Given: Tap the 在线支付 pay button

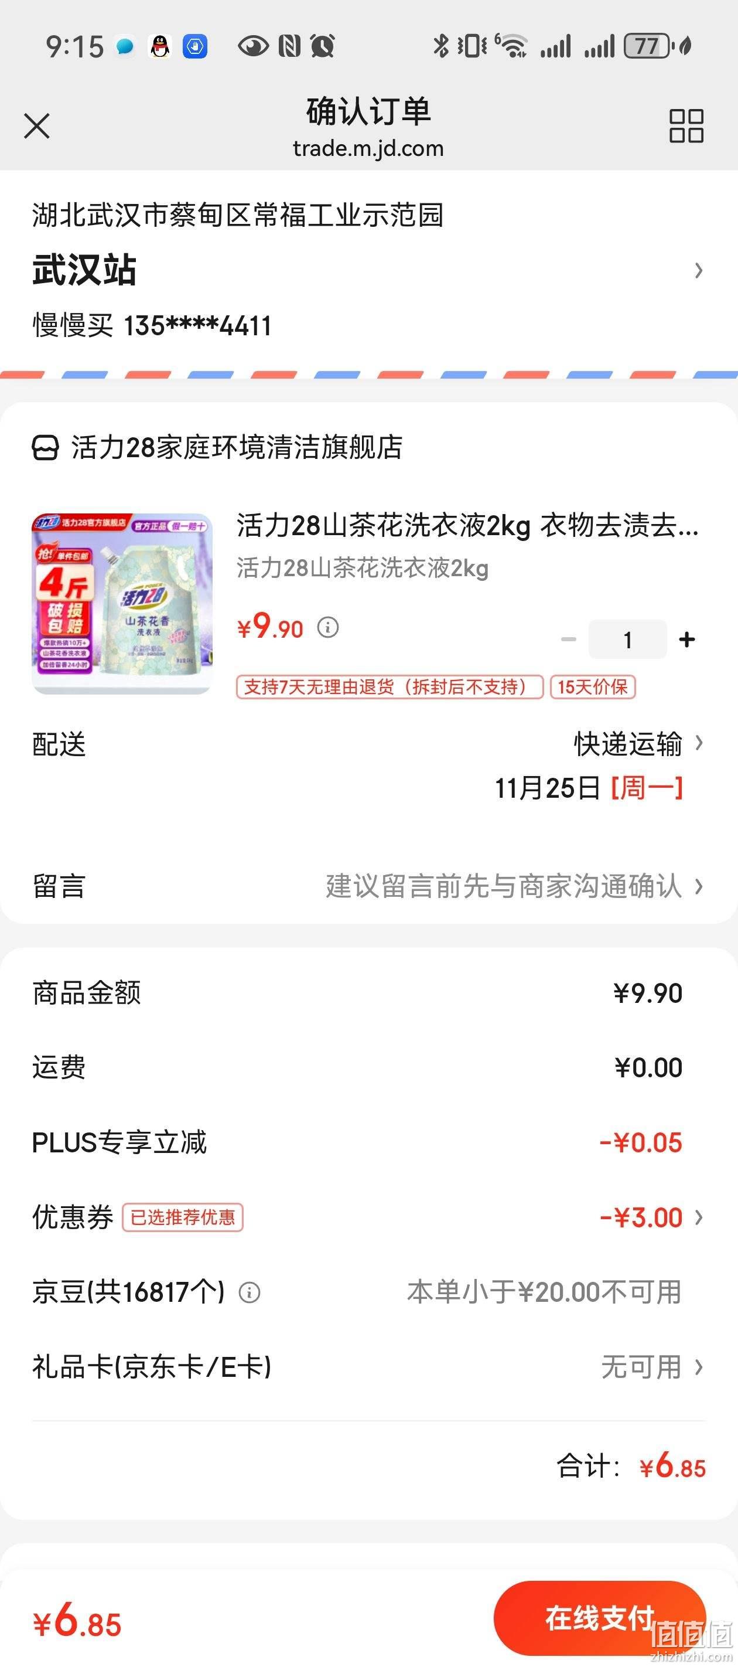Looking at the screenshot, I should [x=600, y=1618].
